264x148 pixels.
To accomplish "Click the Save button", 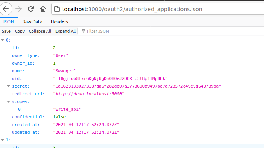I will pyautogui.click(x=6, y=31).
